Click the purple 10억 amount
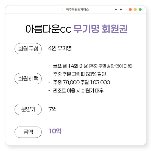Viewport: 151px width, 151px height. tap(55, 131)
